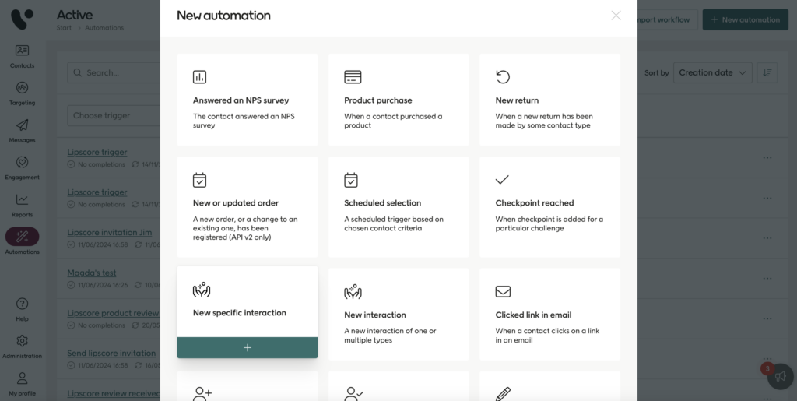Viewport: 797px width, 401px height.
Task: Choose the Scheduled selection trigger card
Action: (398, 206)
